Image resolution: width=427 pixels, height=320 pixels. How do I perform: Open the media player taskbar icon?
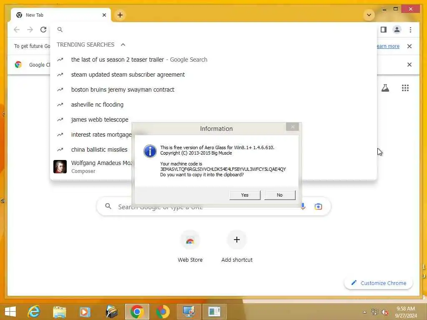tap(85, 312)
